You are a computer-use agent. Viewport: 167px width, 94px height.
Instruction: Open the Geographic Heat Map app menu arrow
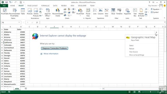tap(156, 32)
